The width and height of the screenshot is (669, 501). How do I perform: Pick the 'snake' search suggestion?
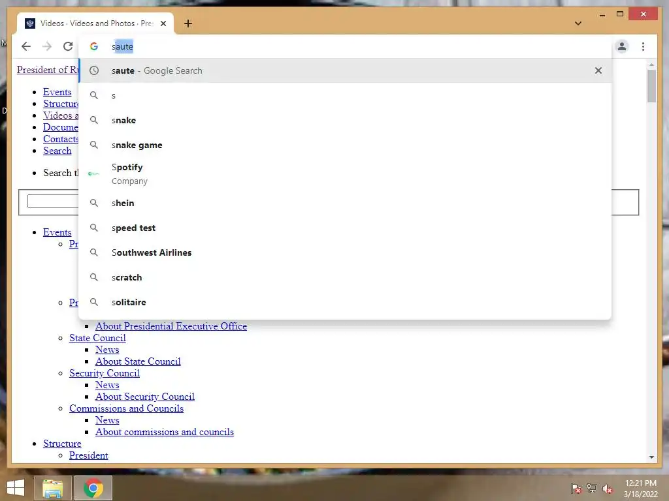click(x=346, y=120)
